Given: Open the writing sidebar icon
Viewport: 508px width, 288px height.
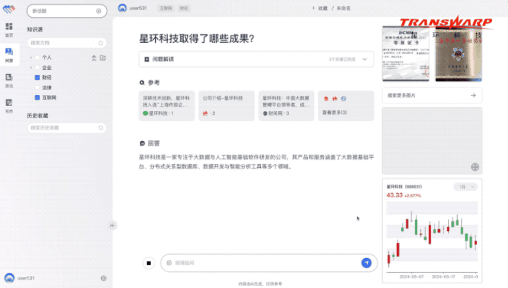Looking at the screenshot, I should click(x=9, y=103).
